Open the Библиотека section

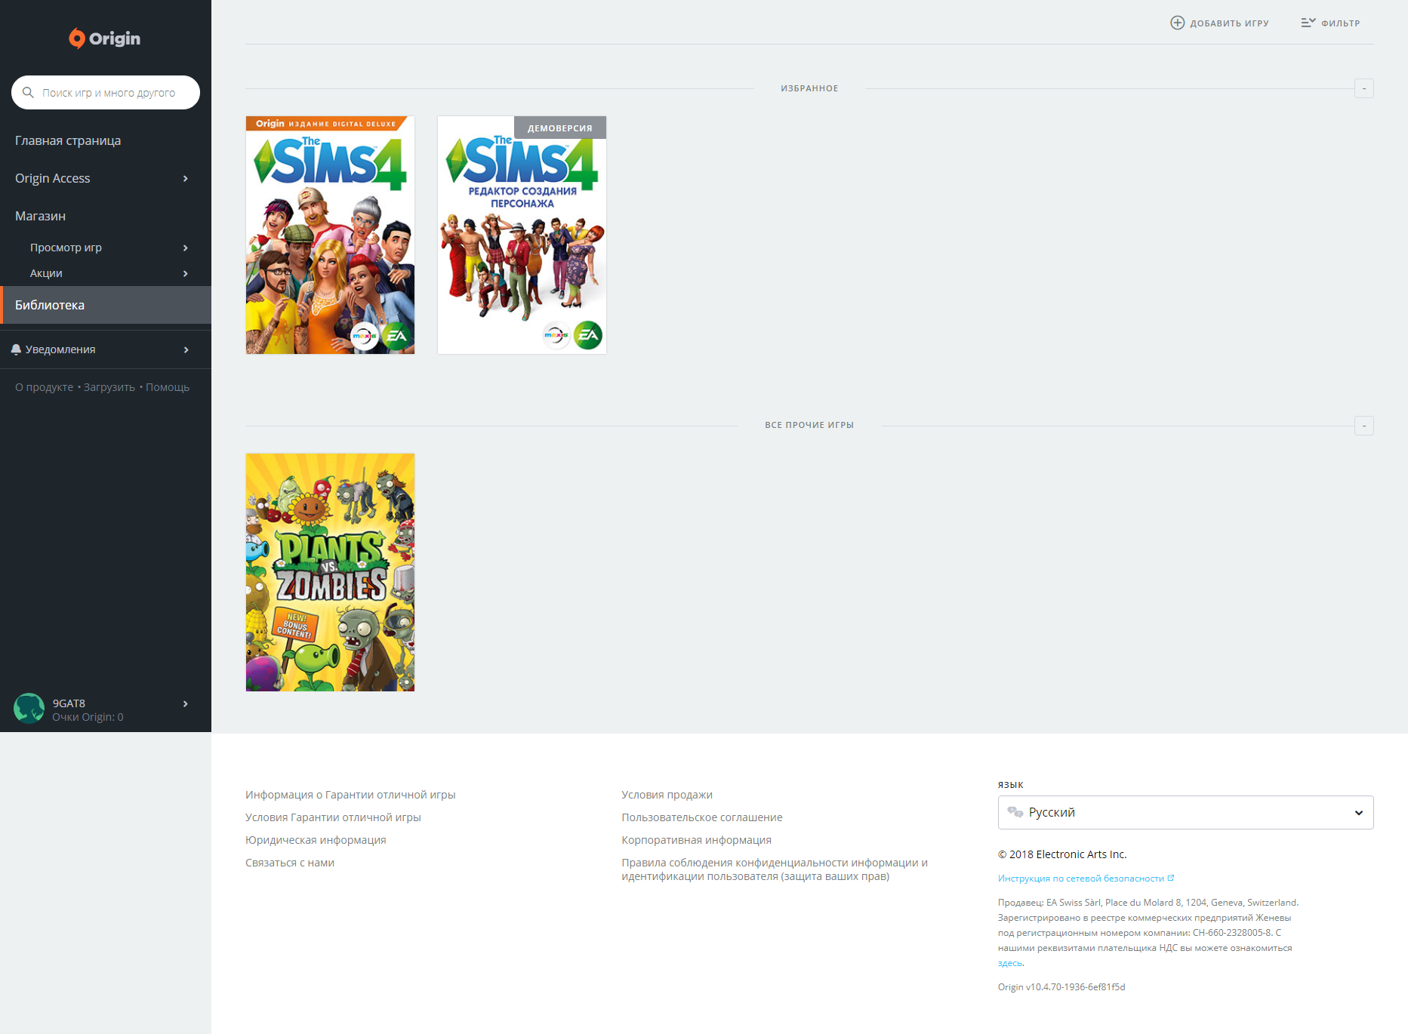(106, 305)
